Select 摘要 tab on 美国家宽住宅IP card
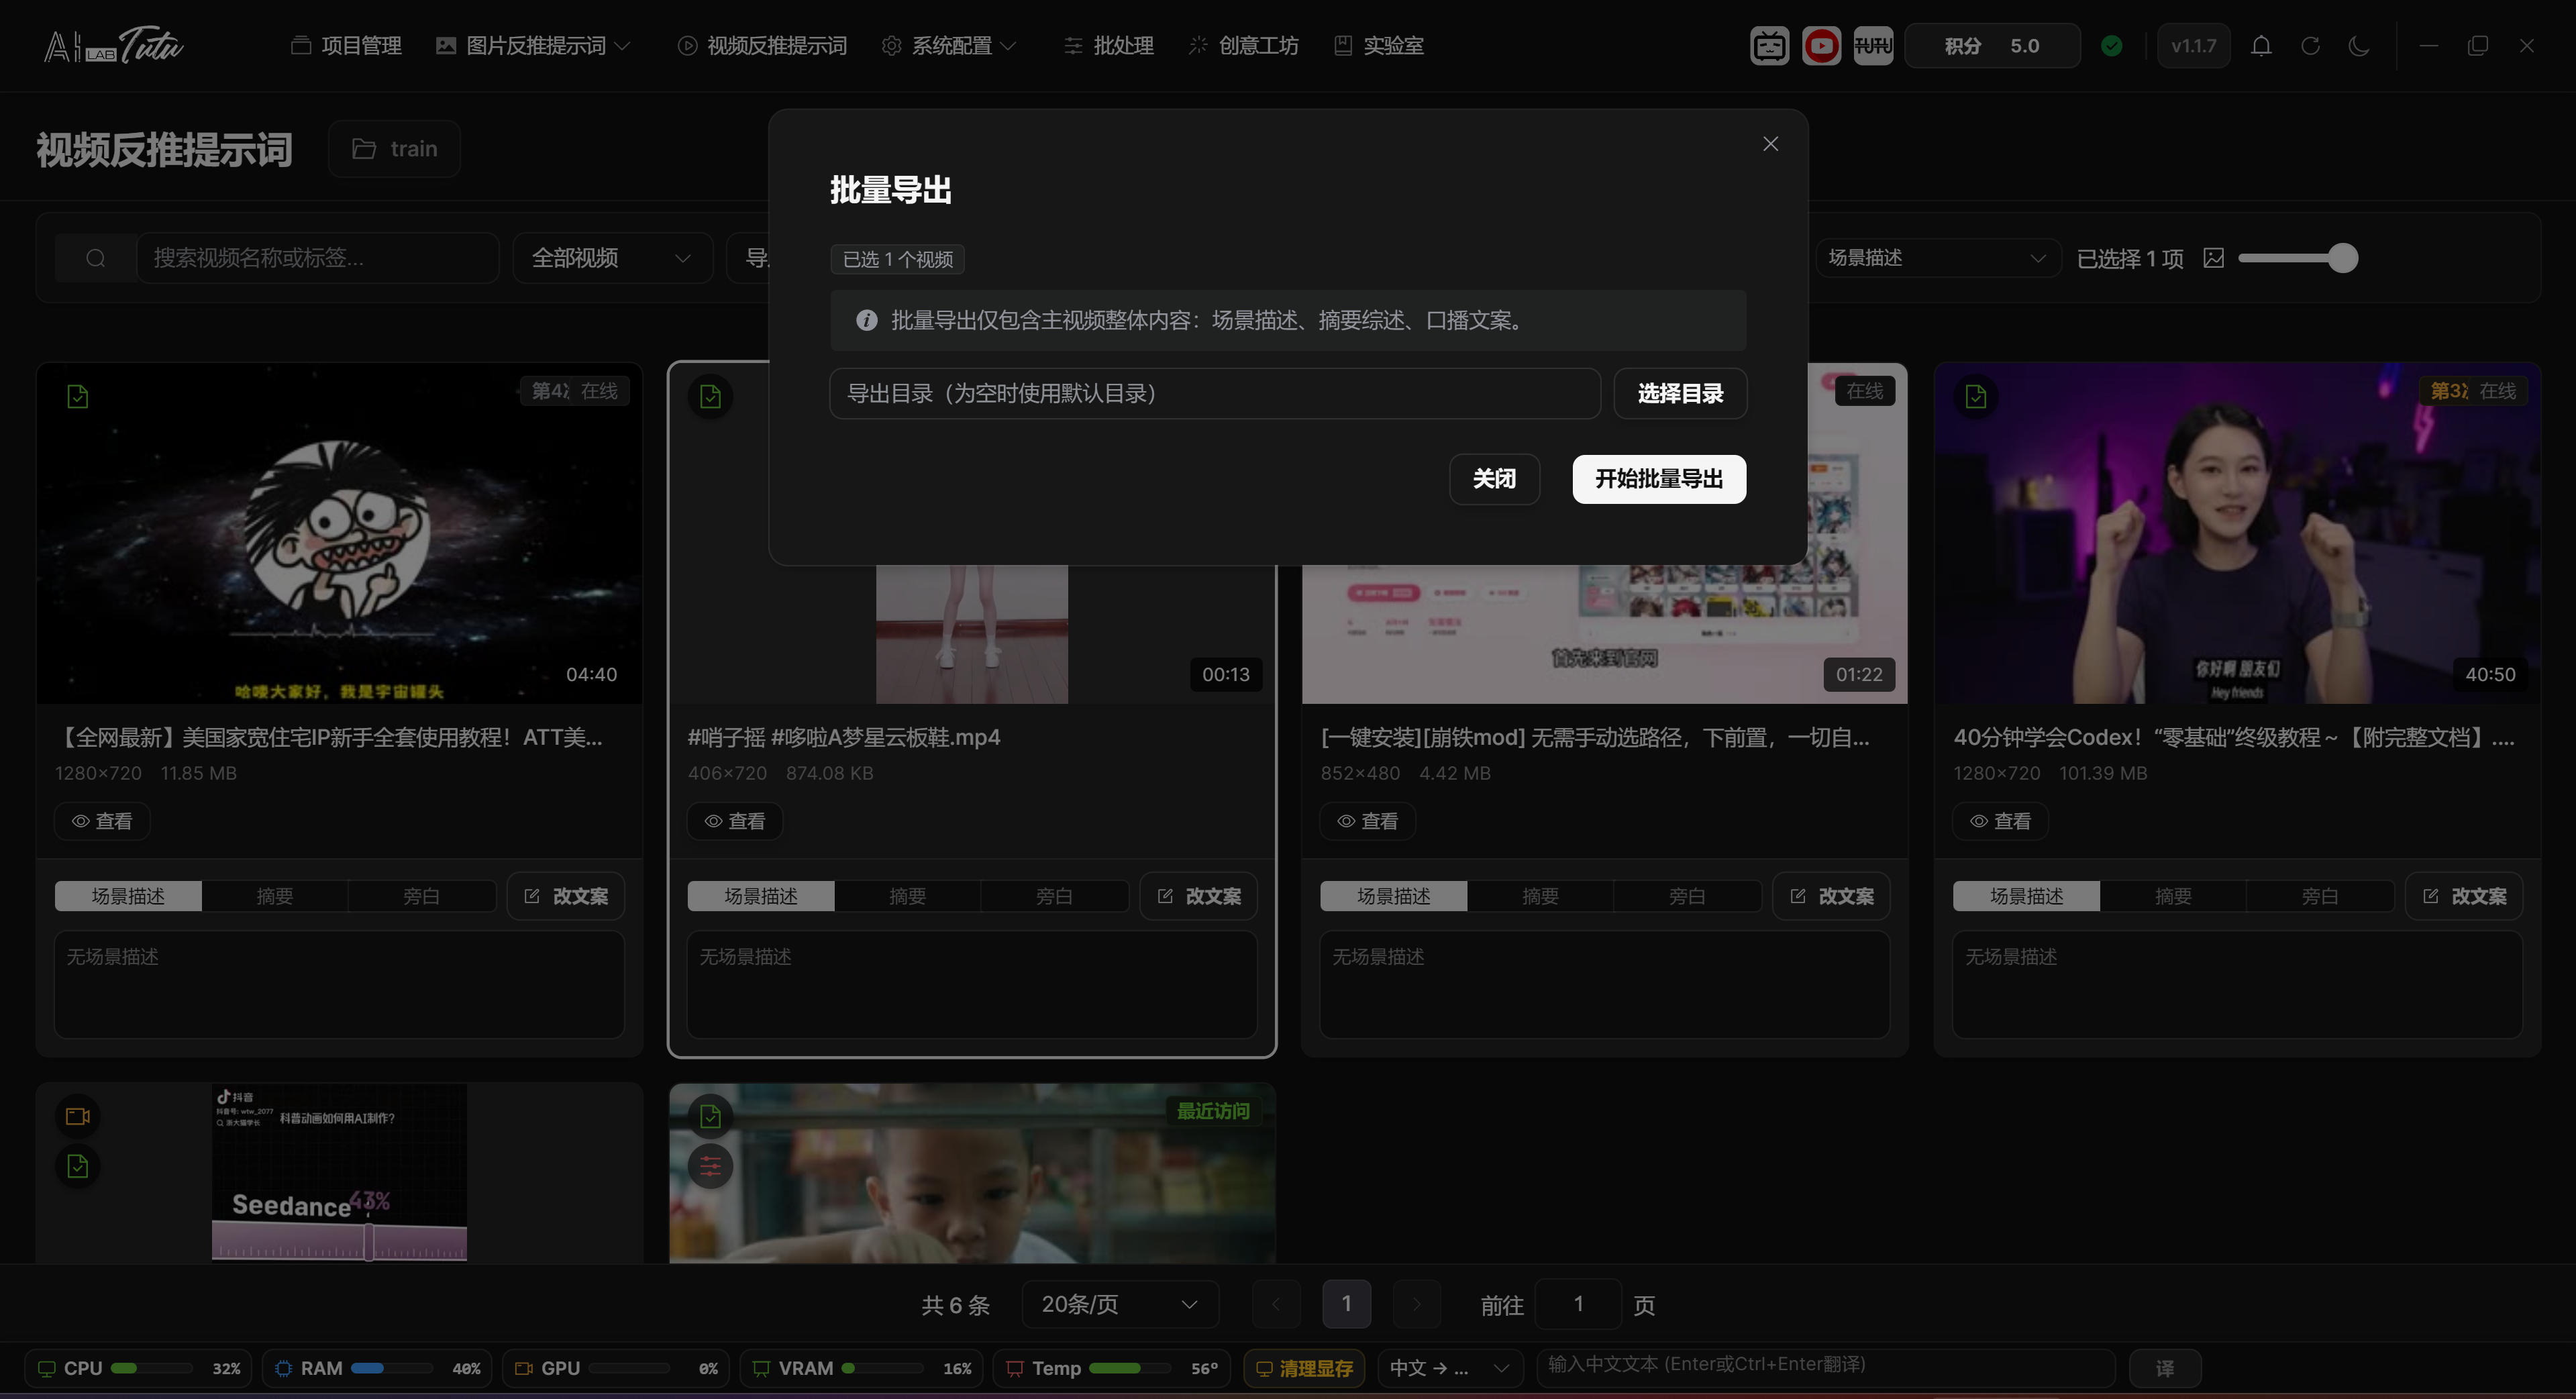This screenshot has height=1399, width=2576. 274,896
